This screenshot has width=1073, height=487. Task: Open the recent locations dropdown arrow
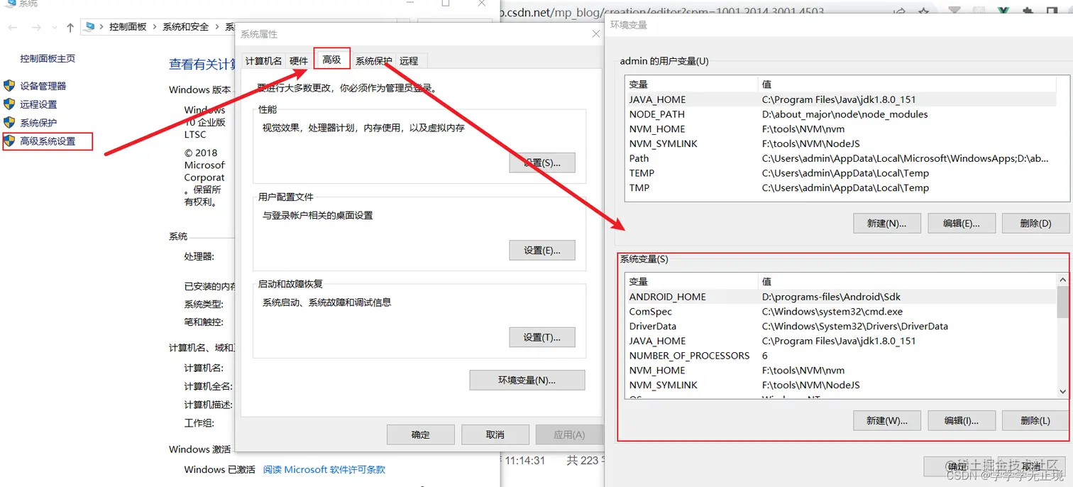click(x=54, y=27)
